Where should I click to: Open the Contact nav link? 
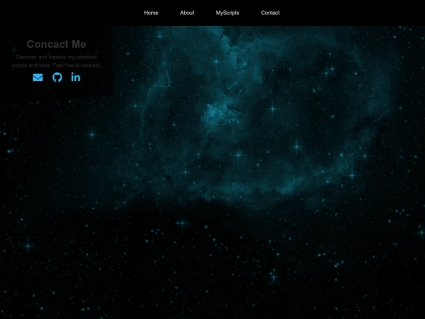pyautogui.click(x=270, y=13)
